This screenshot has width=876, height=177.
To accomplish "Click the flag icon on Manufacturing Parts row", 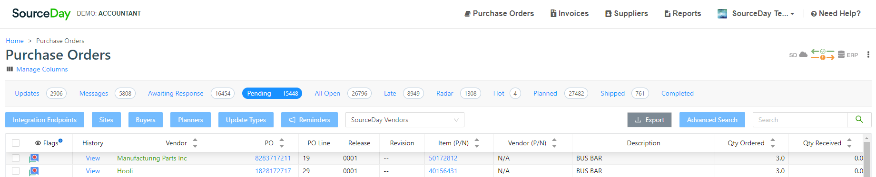I will pos(34,158).
